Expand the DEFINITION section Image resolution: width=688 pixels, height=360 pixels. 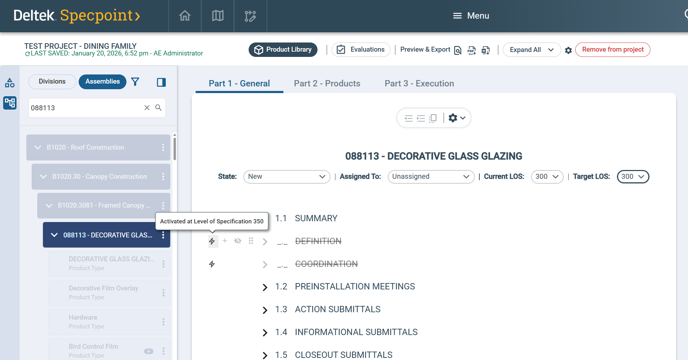pos(265,242)
